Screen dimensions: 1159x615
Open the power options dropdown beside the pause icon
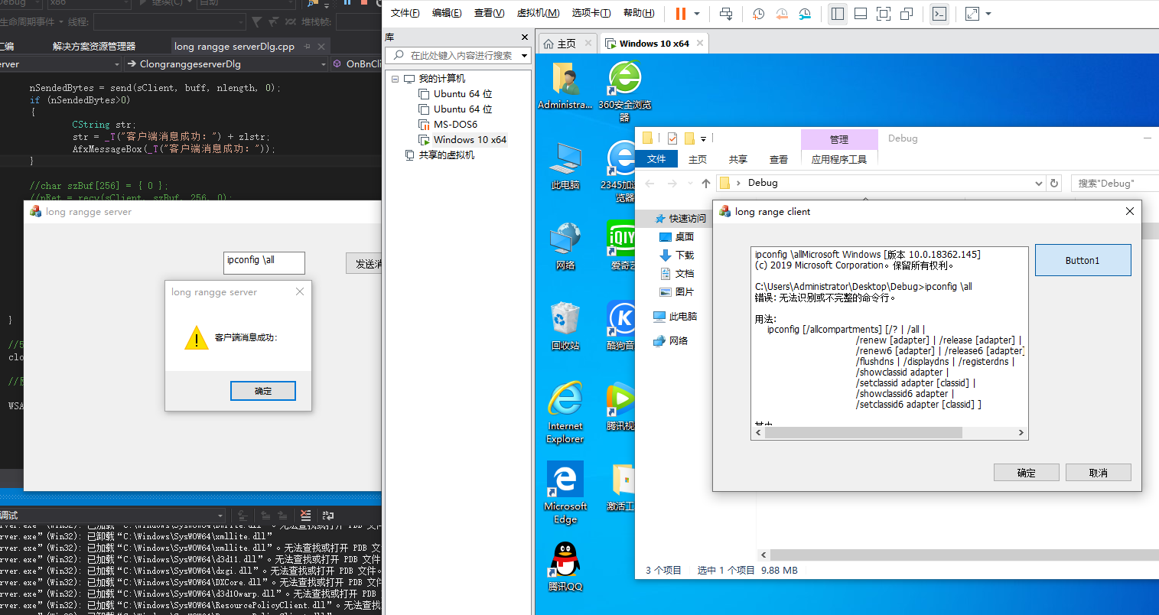coord(697,13)
